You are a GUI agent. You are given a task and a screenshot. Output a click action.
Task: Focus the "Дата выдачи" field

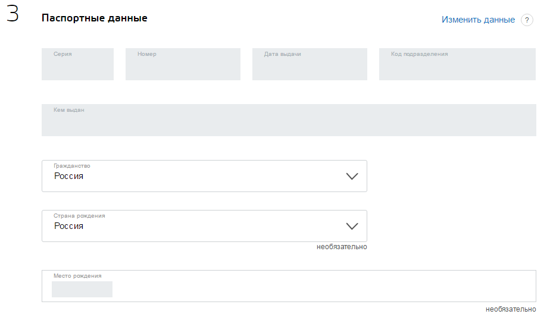[308, 64]
